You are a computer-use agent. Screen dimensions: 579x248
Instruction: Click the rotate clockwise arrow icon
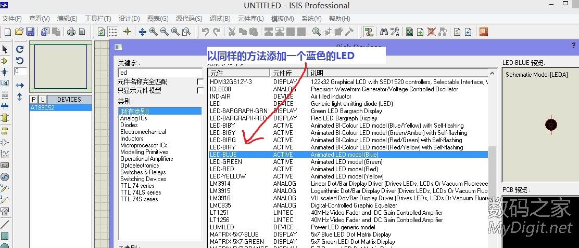(x=20, y=49)
